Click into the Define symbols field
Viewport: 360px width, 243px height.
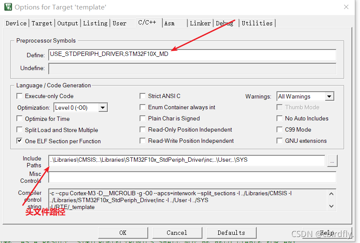pos(192,55)
